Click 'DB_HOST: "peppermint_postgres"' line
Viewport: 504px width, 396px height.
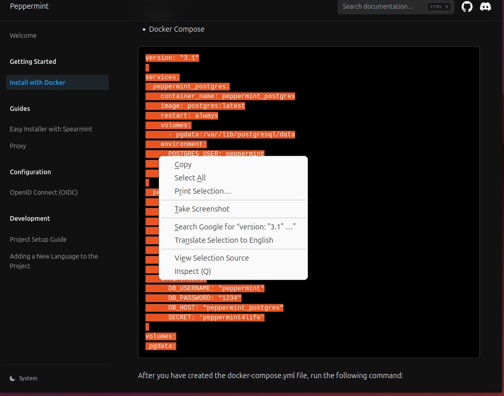pos(226,308)
